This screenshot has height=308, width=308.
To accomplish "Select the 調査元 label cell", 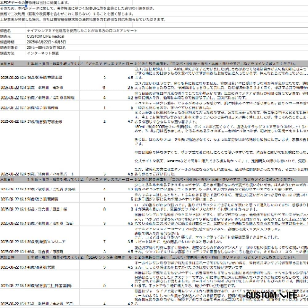I will [6, 36].
